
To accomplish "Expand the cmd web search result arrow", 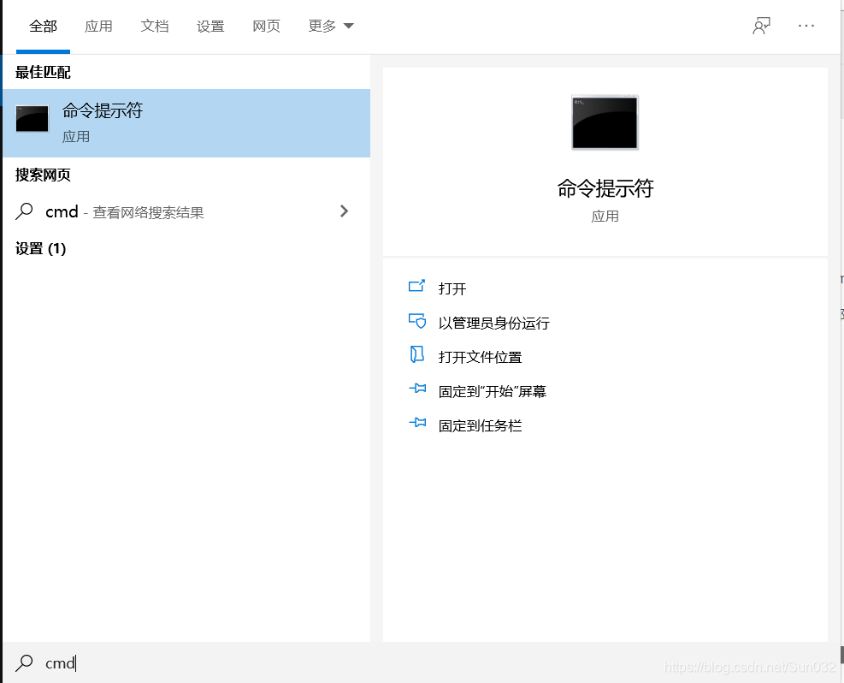I will point(344,211).
